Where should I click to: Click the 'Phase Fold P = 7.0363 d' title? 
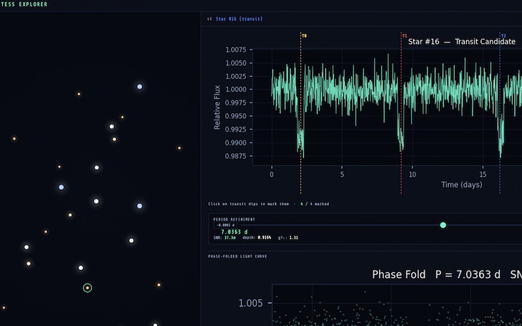click(436, 274)
